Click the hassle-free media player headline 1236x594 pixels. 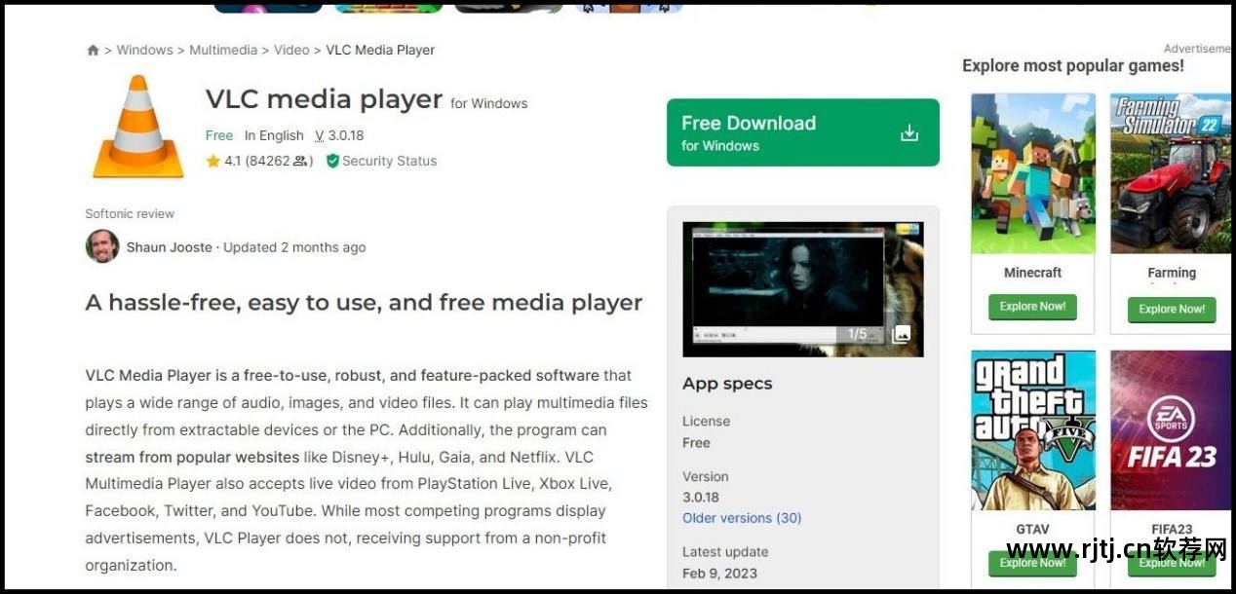[x=364, y=303]
